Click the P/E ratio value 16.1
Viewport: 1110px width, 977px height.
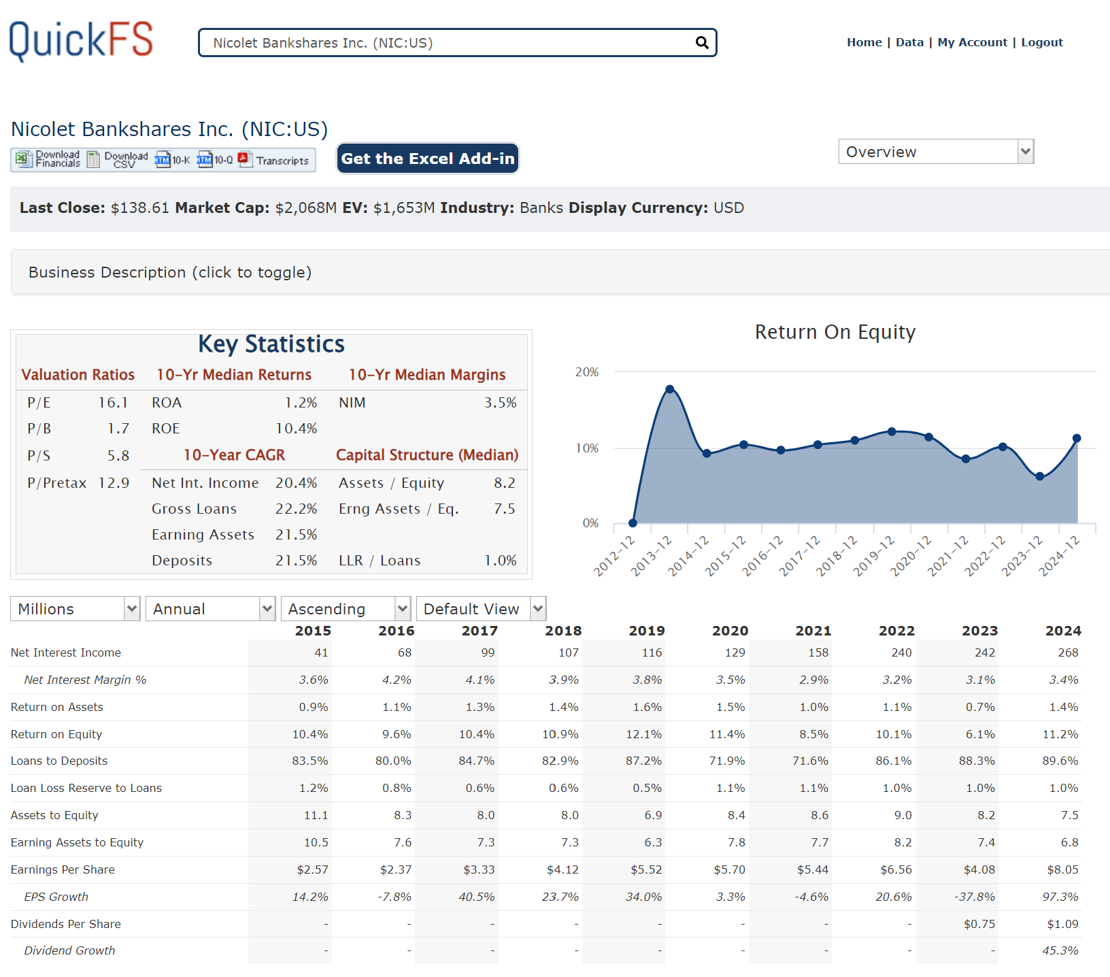(x=113, y=403)
